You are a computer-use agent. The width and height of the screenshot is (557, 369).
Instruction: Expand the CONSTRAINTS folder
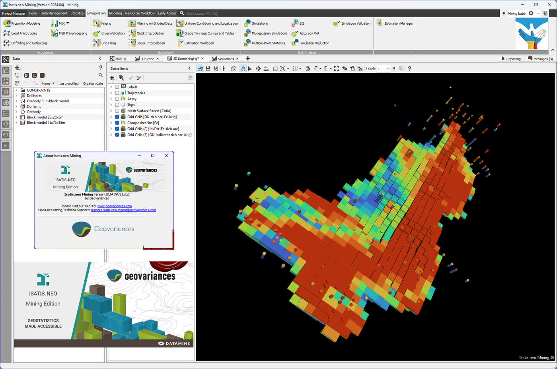pyautogui.click(x=16, y=90)
